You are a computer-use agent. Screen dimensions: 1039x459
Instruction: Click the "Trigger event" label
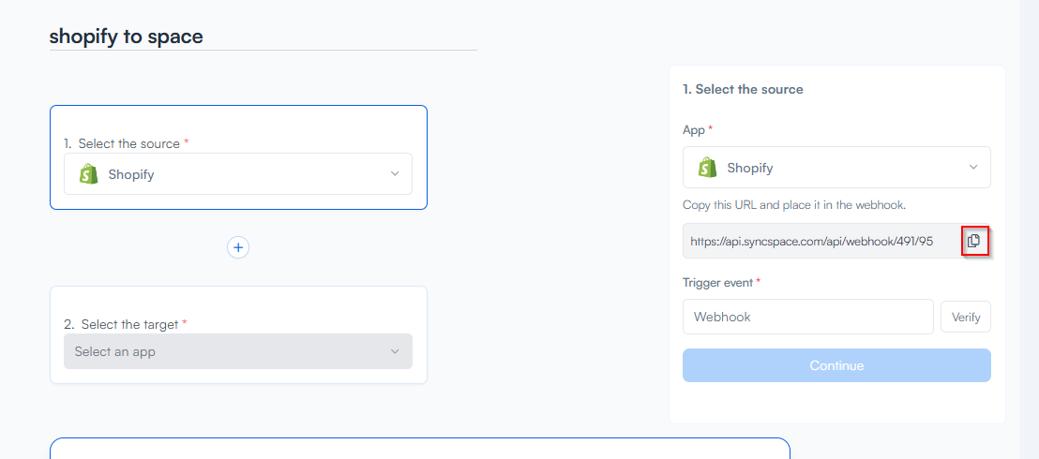click(x=719, y=282)
